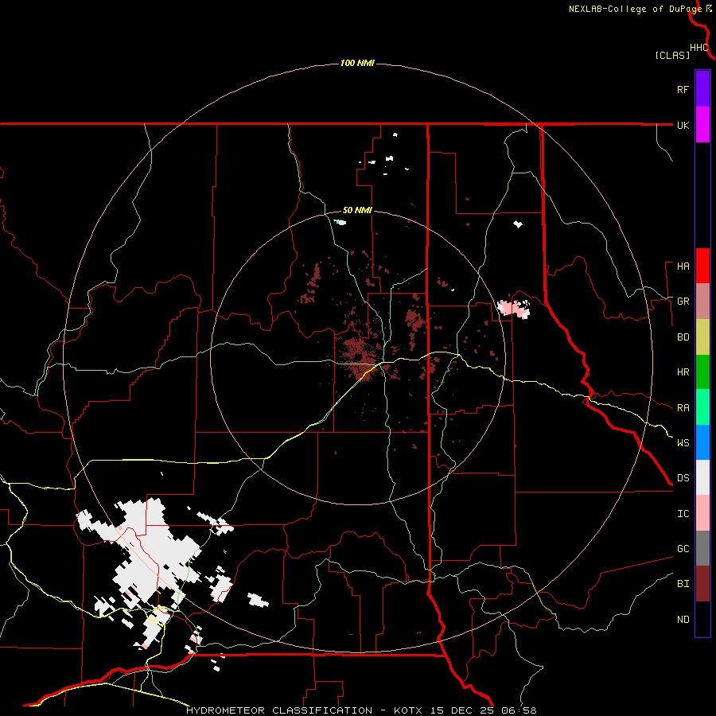Image resolution: width=716 pixels, height=716 pixels.
Task: Click the RA legend label
Action: pyautogui.click(x=683, y=408)
